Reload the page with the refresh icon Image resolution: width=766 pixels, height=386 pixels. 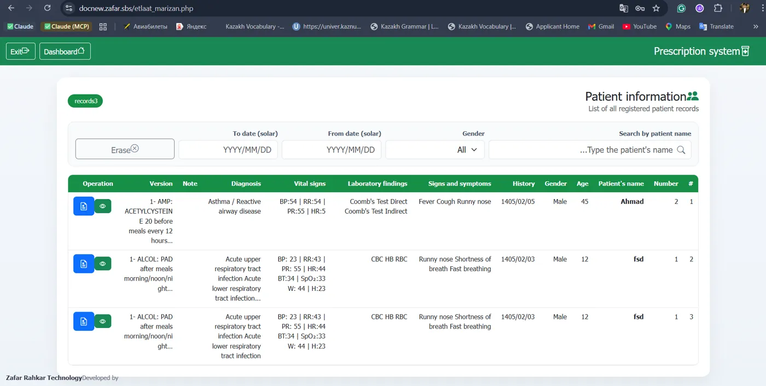48,8
